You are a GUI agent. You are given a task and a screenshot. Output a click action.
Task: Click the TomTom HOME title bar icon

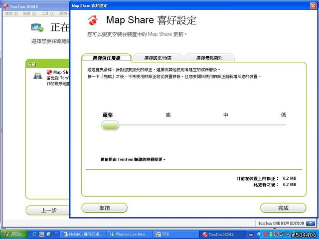(6, 6)
